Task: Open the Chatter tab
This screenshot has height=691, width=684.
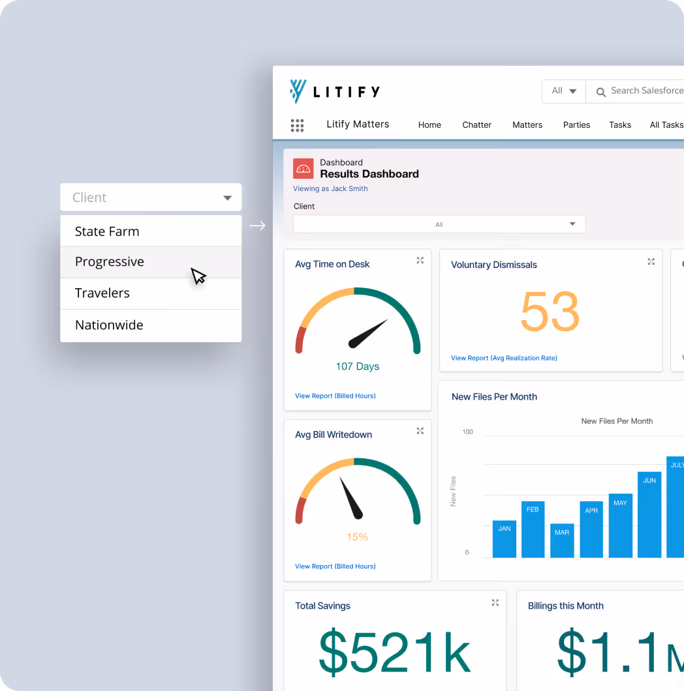Action: [476, 125]
